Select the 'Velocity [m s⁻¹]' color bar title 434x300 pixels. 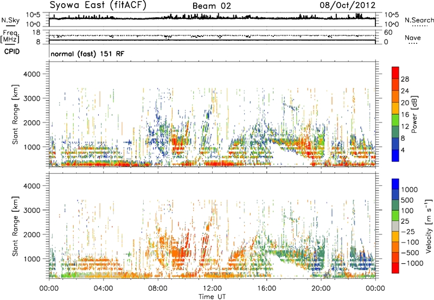429,226
